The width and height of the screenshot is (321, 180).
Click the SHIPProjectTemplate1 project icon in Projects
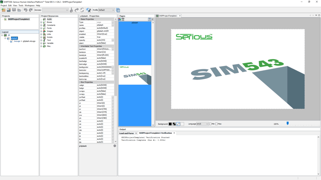click(x=5, y=19)
